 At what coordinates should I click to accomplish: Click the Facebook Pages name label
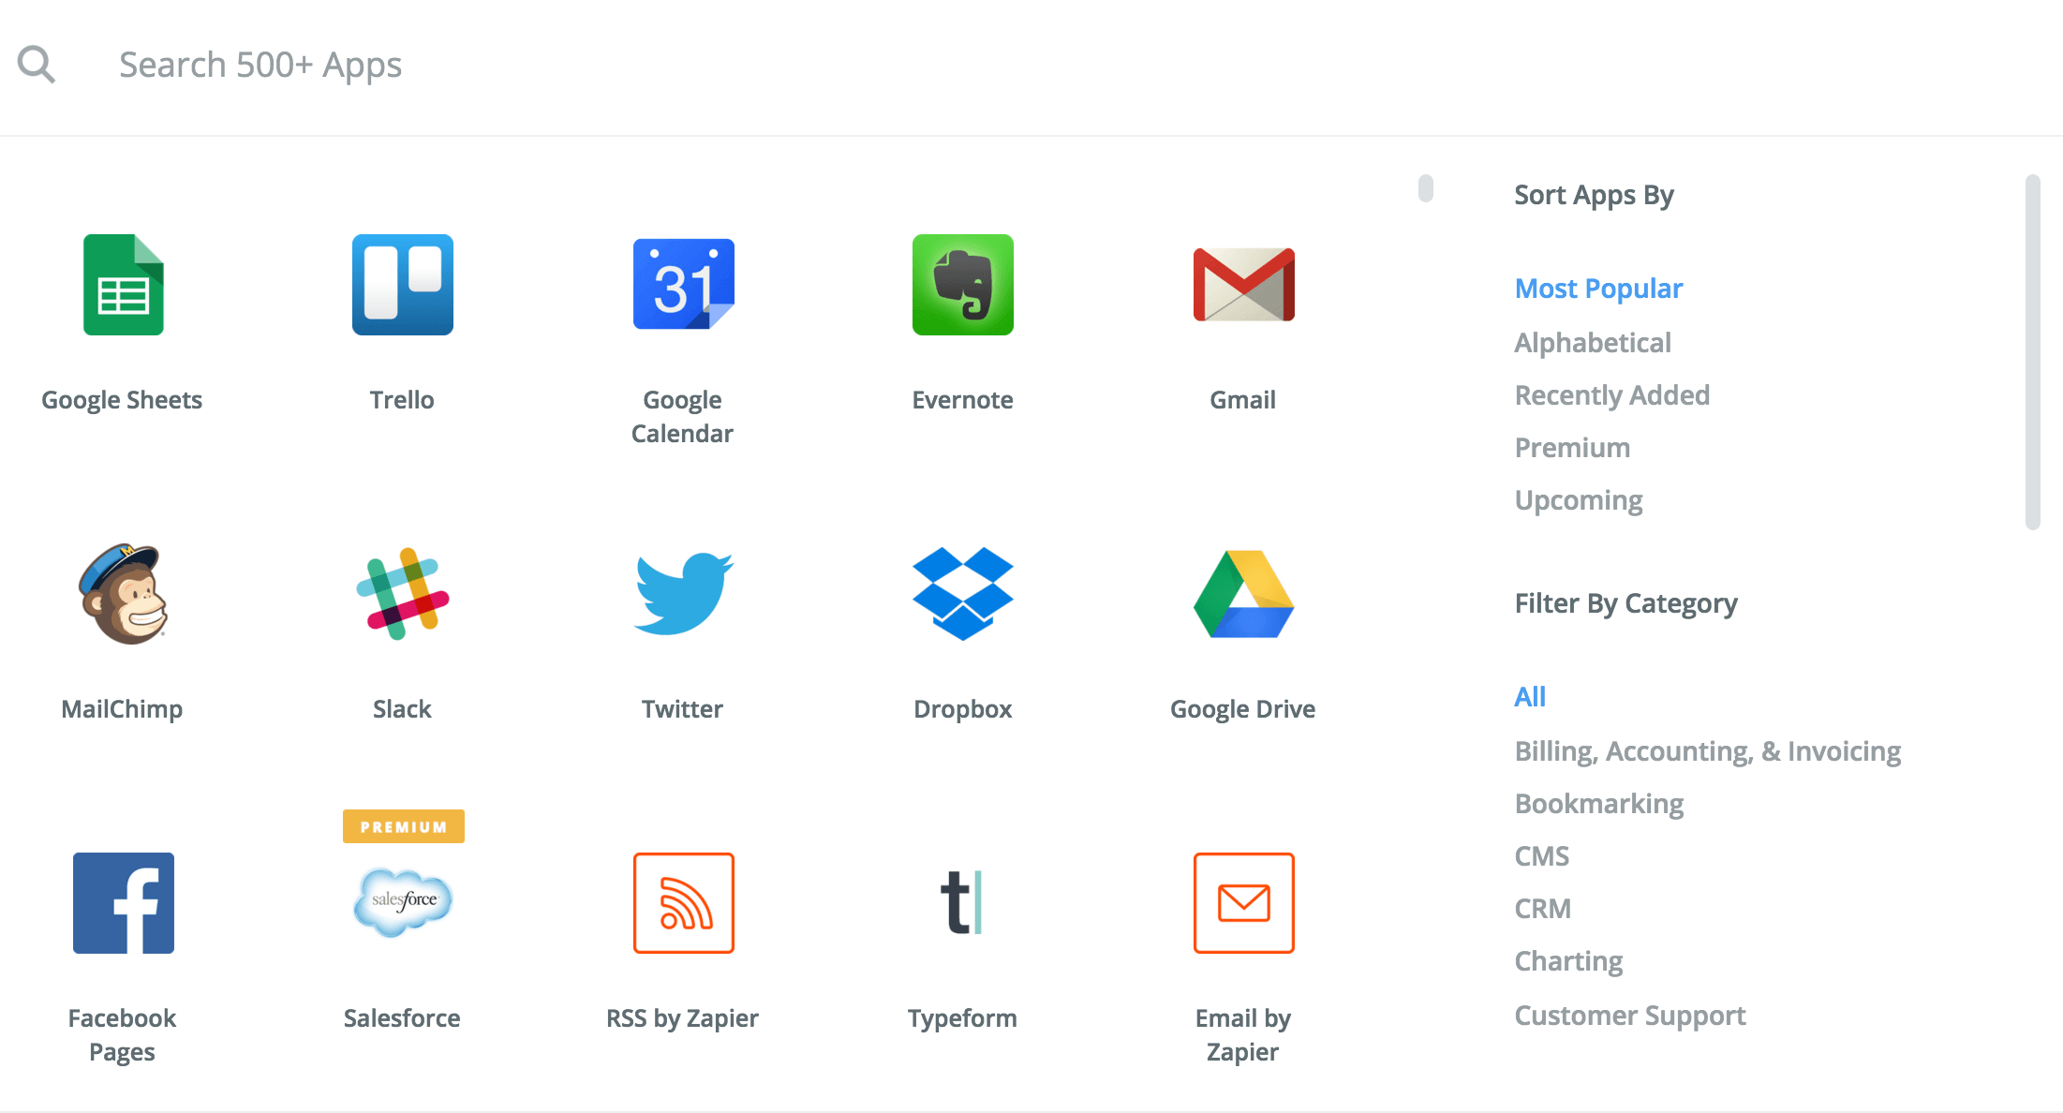122,1035
